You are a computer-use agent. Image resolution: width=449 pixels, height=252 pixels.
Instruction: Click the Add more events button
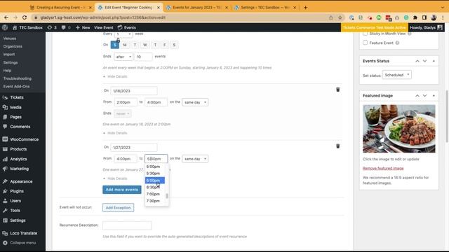tap(122, 190)
